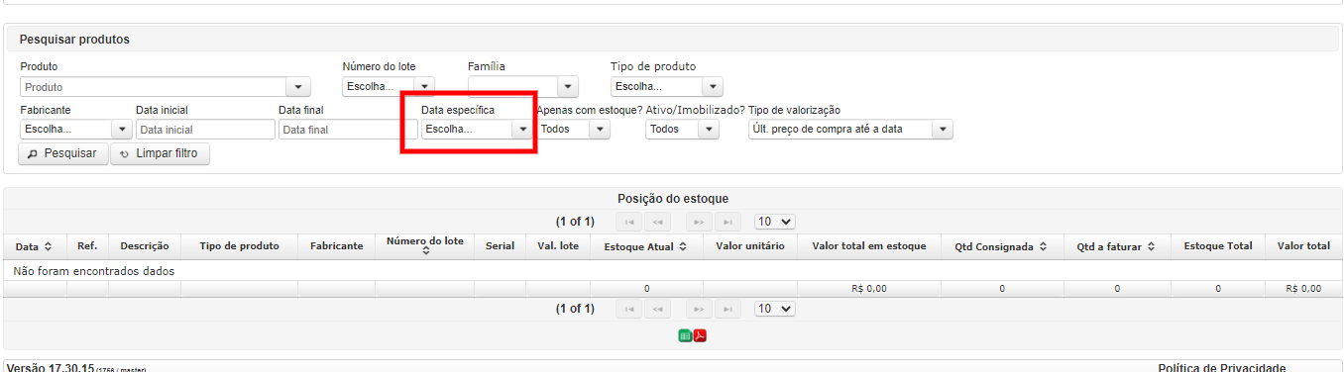Go to first page in top paginator

click(x=629, y=223)
